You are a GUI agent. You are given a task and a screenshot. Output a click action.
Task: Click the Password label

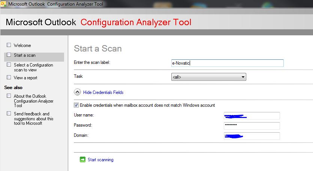pyautogui.click(x=83, y=125)
